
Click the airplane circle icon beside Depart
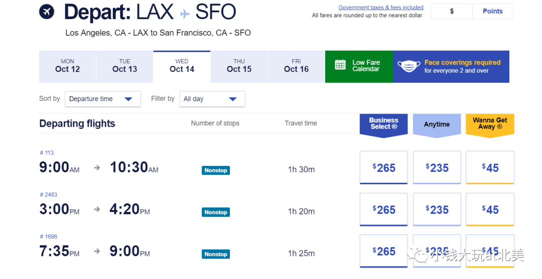point(47,12)
